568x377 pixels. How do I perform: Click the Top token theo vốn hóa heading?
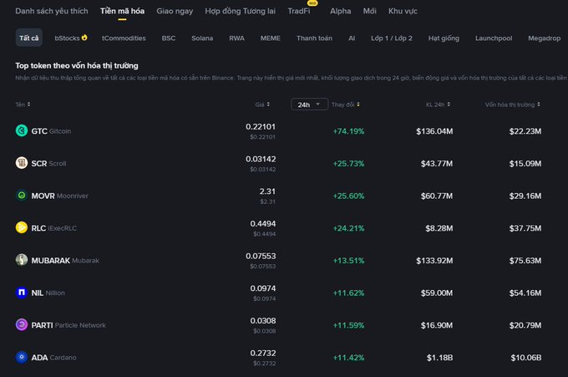77,65
